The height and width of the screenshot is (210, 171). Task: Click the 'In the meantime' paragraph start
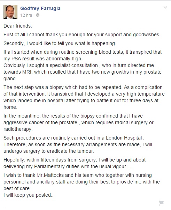[22, 116]
